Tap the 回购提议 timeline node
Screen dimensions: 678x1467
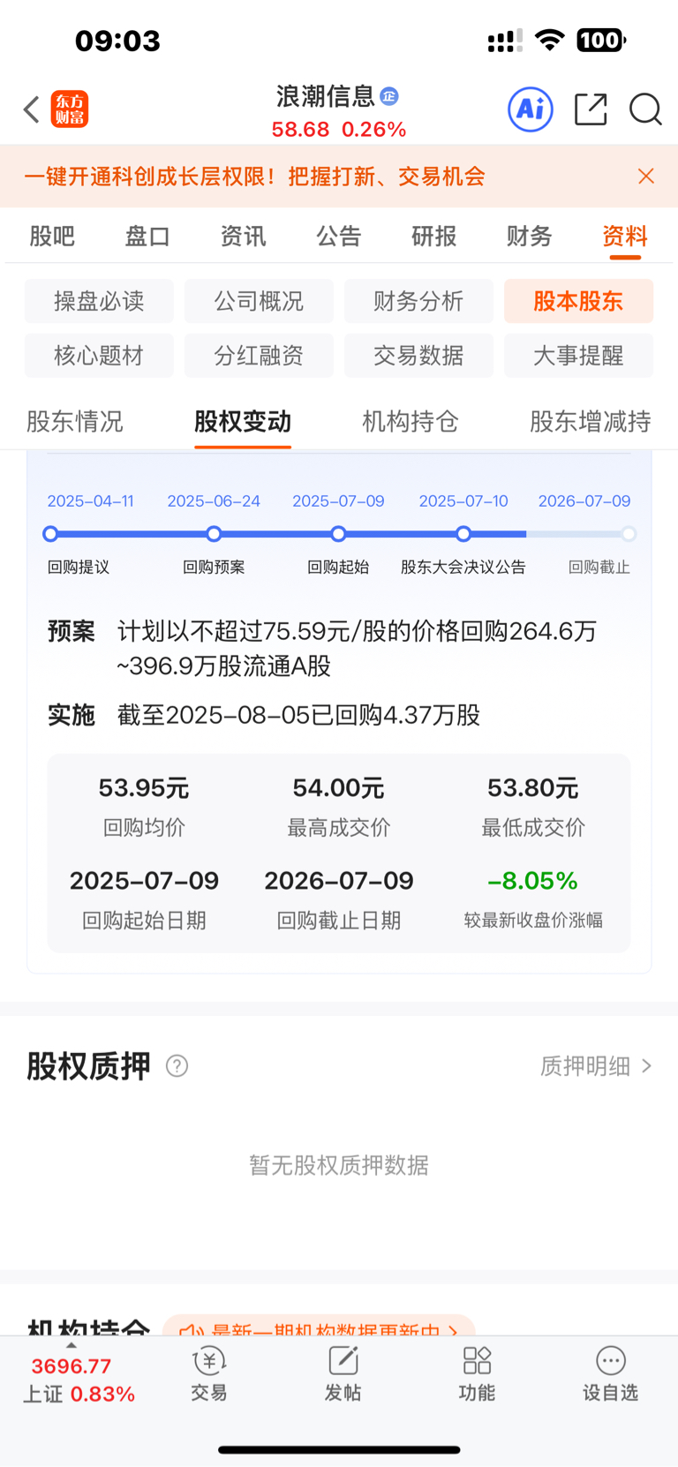click(50, 534)
